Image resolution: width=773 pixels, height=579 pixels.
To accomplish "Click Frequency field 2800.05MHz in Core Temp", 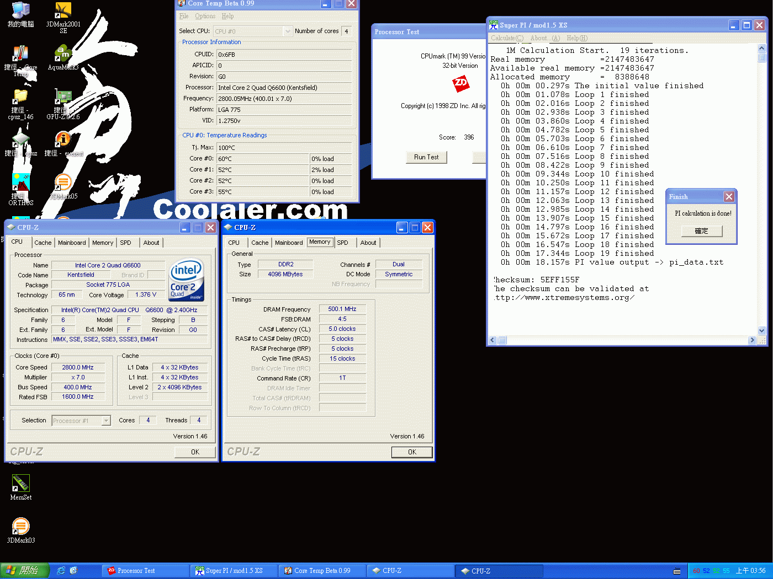I will click(x=284, y=99).
